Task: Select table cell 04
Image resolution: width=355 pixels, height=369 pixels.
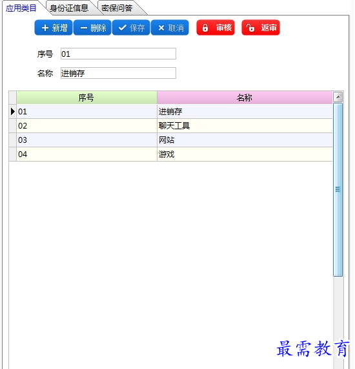Action: (x=86, y=154)
